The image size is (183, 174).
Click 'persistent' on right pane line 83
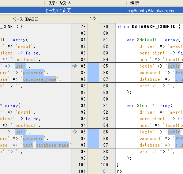(152, 53)
